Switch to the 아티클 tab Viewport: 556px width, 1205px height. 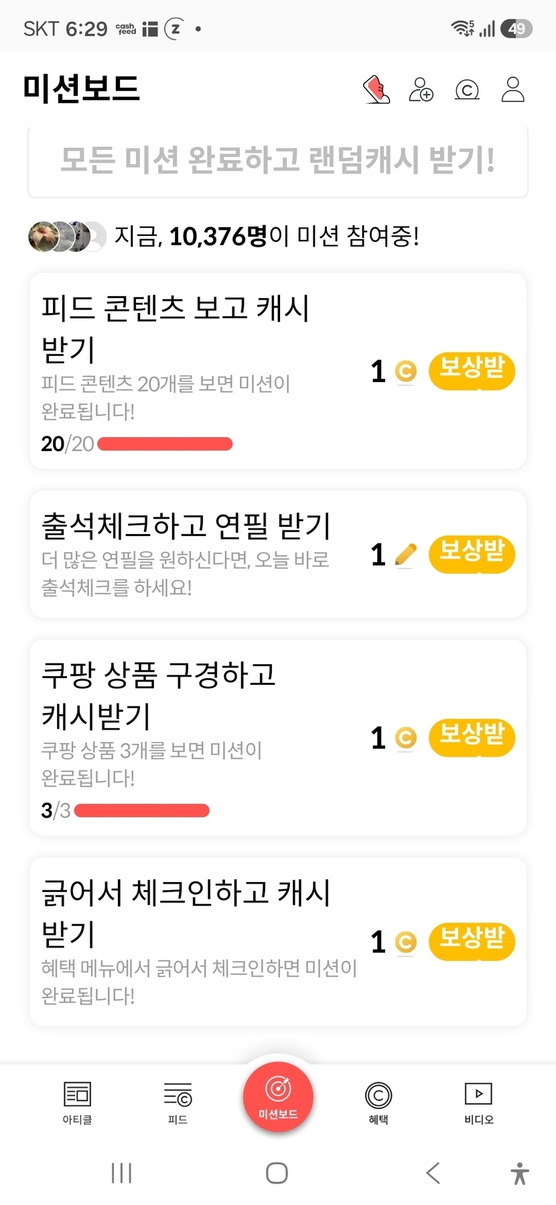[77, 1103]
